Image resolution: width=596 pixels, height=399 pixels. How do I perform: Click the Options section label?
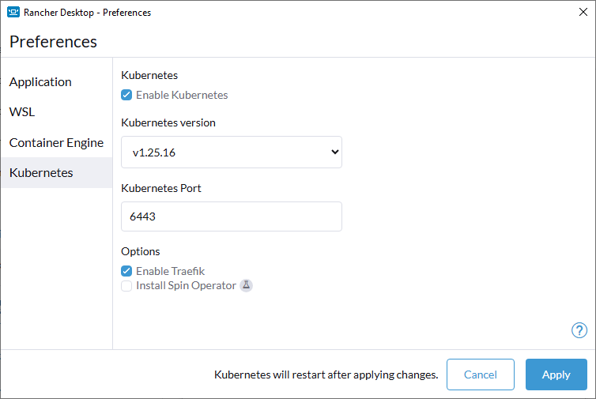point(141,251)
